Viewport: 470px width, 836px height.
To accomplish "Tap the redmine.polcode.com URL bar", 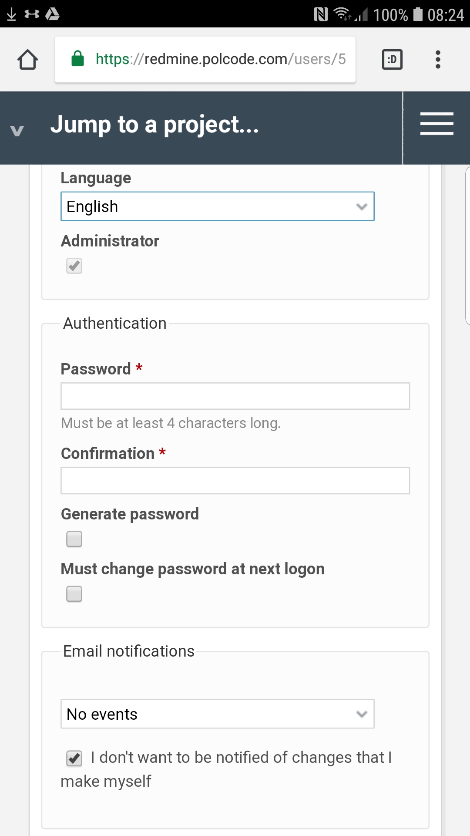I will [205, 60].
